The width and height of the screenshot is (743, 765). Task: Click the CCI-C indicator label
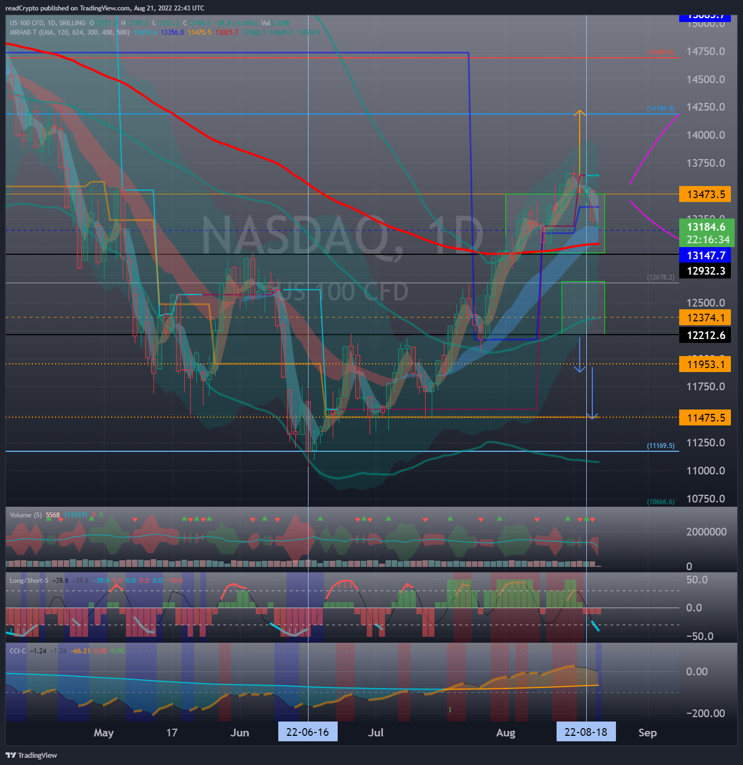click(x=18, y=651)
